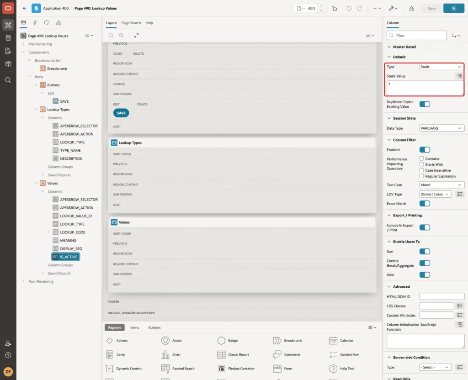Viewport: 468px width, 380px height.
Task: Go back using the arrow beside Application 400
Action: point(25,8)
